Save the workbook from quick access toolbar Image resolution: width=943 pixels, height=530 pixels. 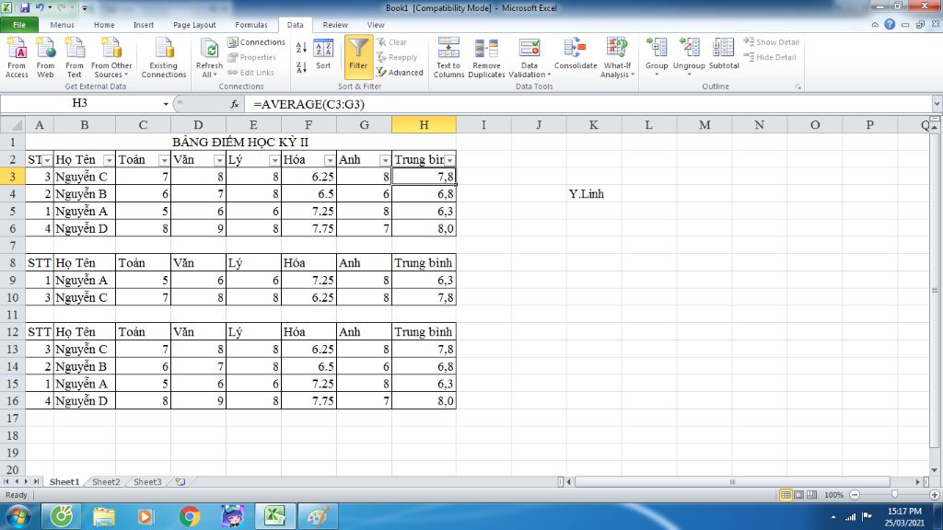25,7
